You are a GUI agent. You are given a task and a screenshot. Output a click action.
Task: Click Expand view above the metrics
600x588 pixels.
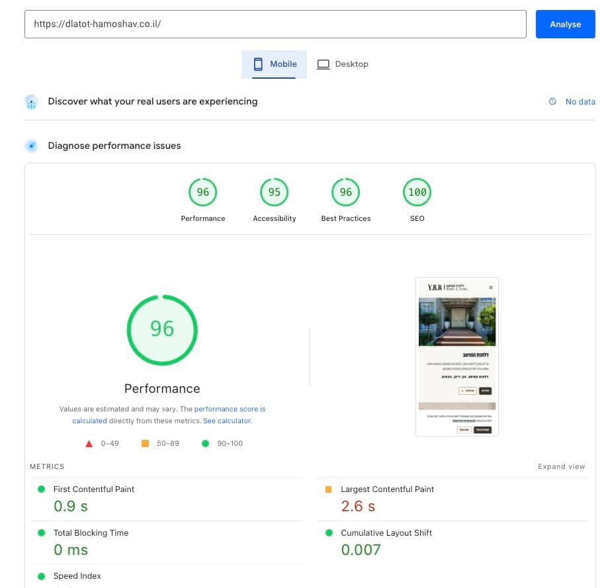561,466
